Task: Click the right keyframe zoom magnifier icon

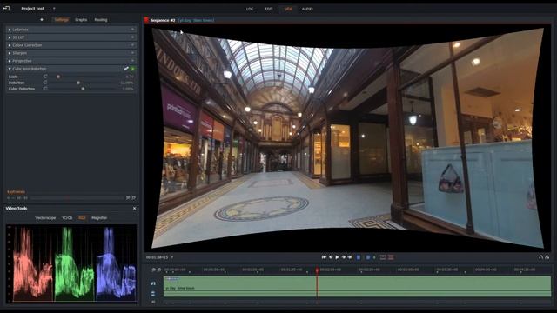Action: [133, 197]
